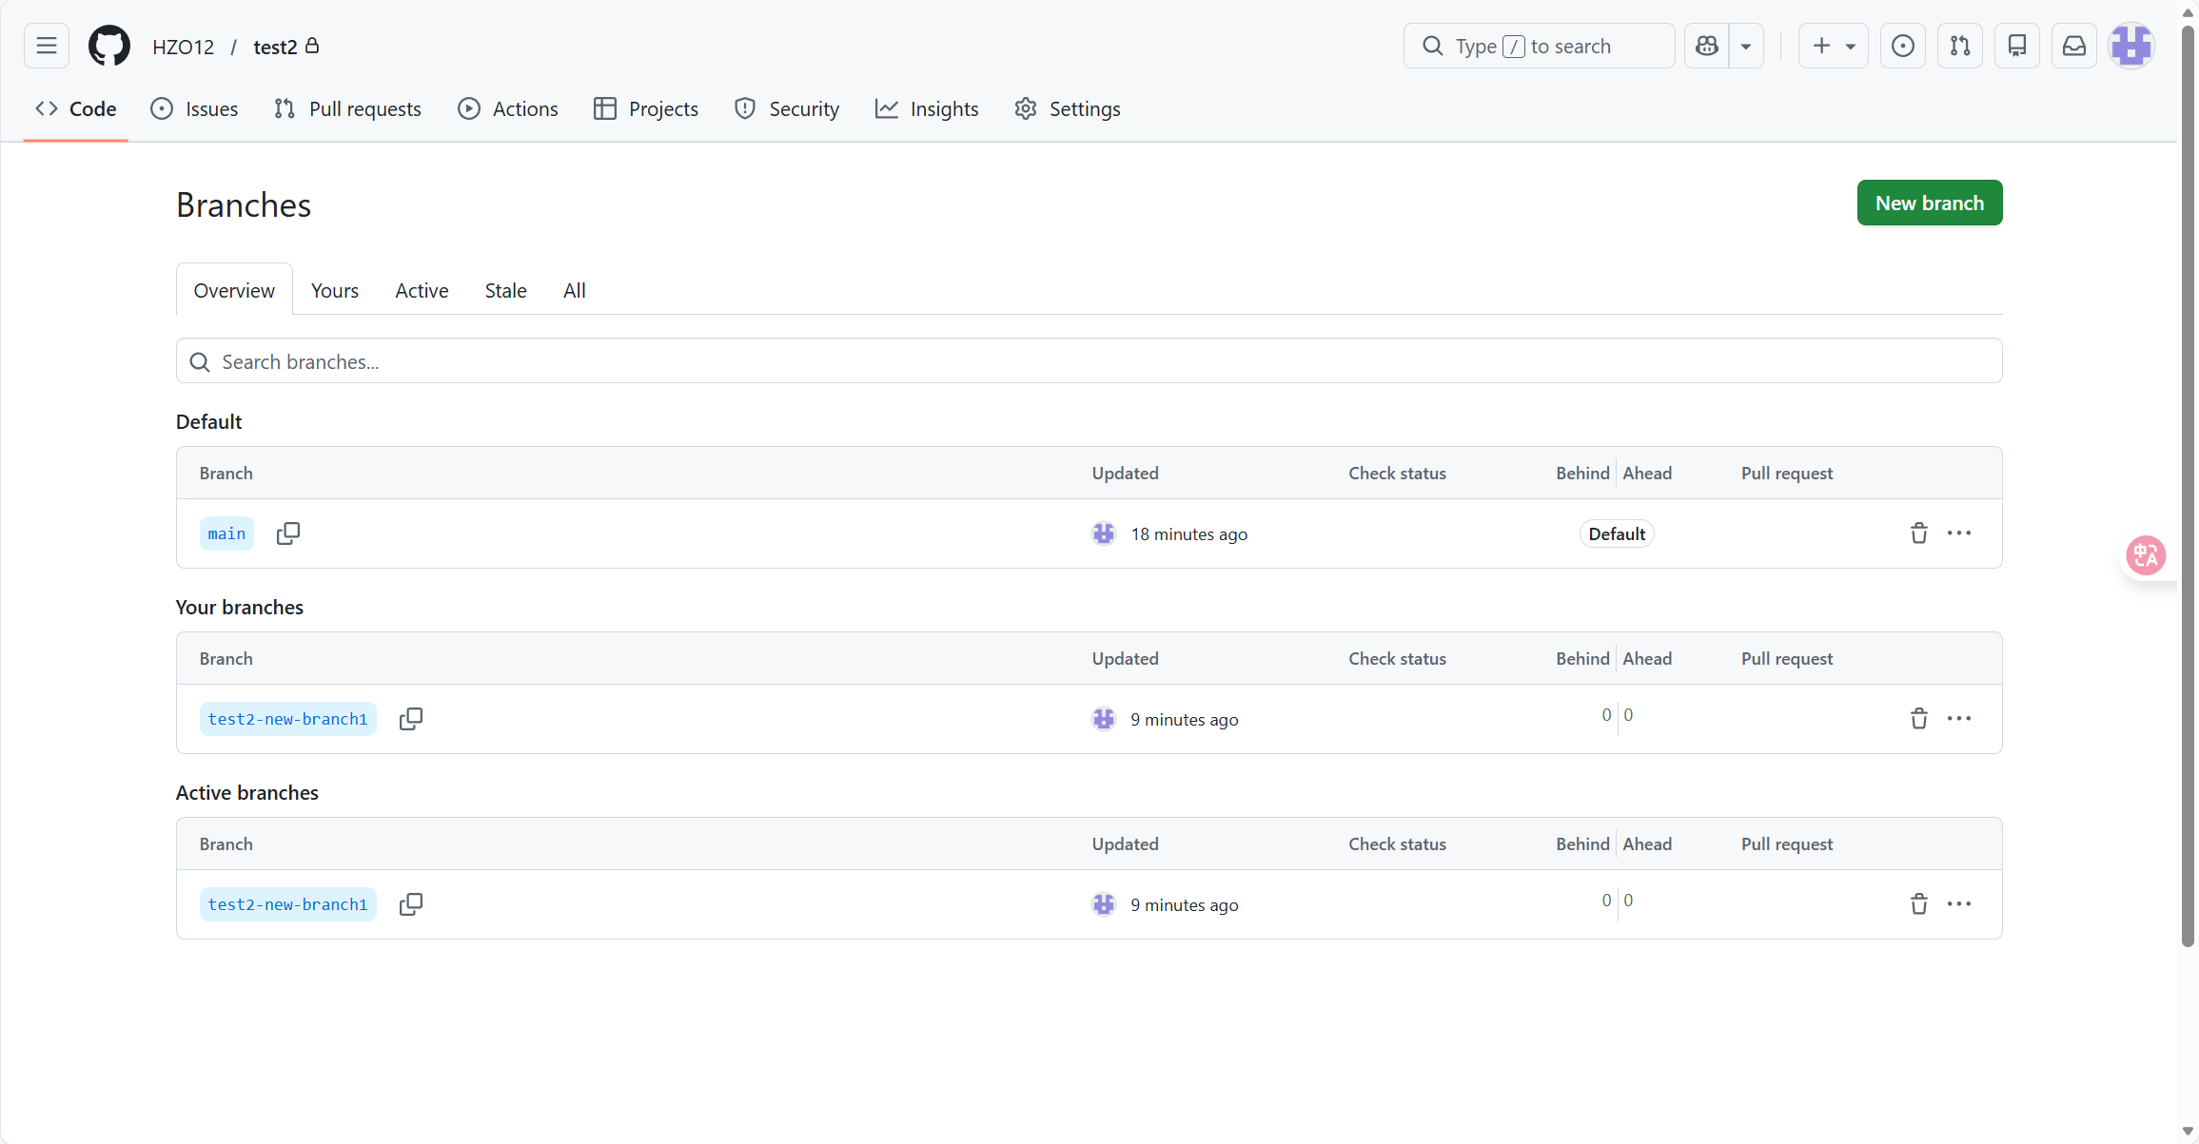The image size is (2199, 1144).
Task: Open the create new plus dropdown
Action: point(1833,46)
